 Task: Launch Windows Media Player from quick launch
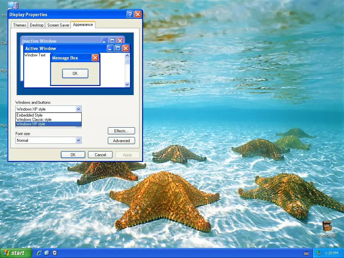[55, 253]
